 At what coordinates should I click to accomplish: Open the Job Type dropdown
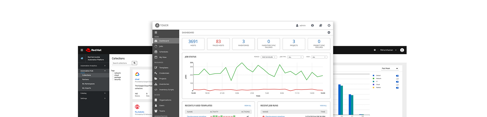click(295, 57)
